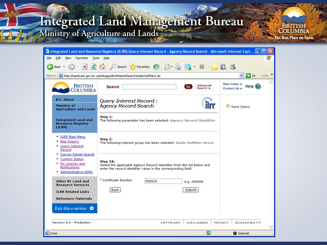
Task: Click the Home icon in toolbar
Action: [x=102, y=67]
